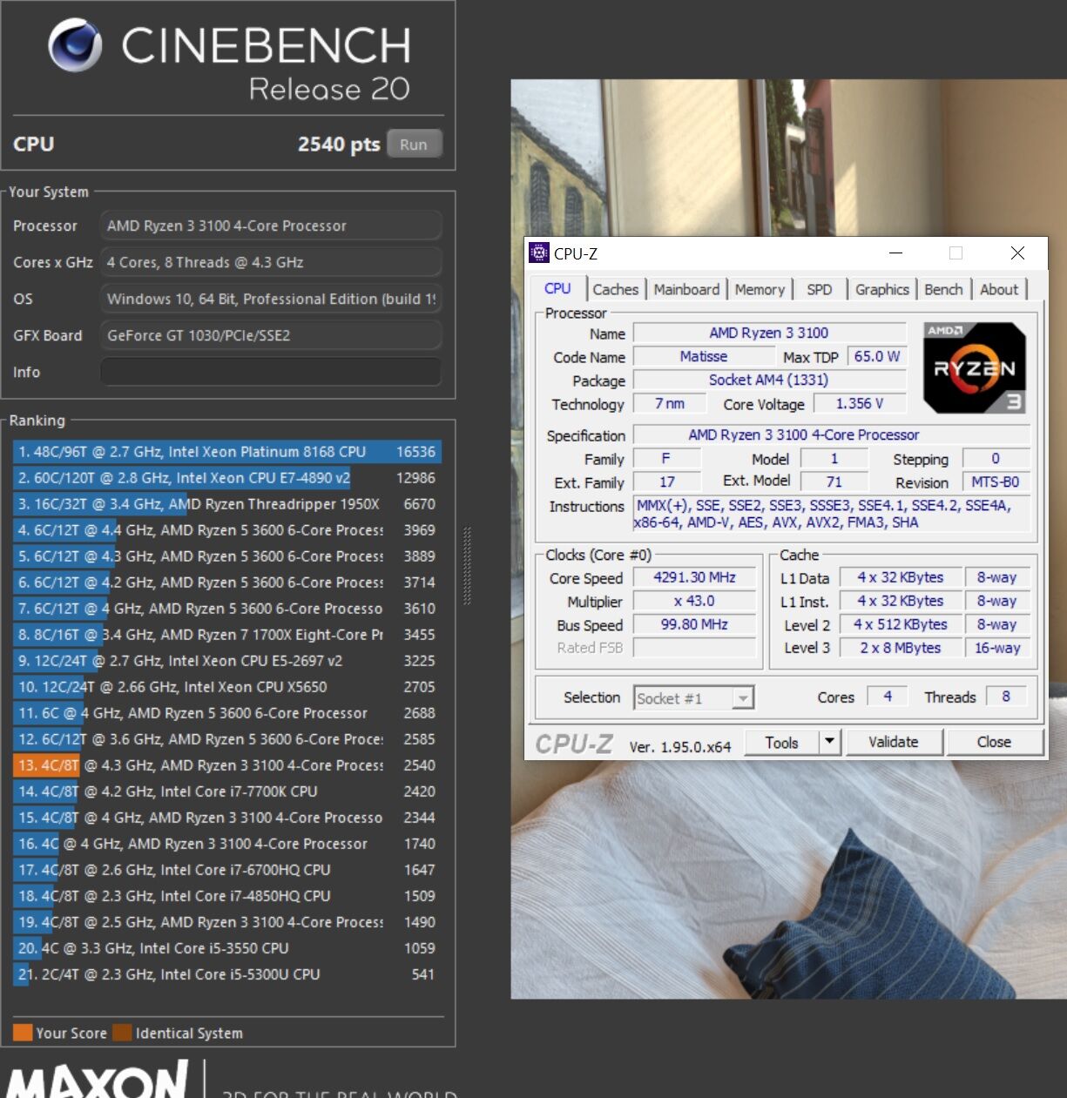
Task: Click the Level 3 cache 2 x 8 MBytes value
Action: 900,648
